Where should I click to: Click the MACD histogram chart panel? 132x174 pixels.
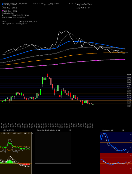(x=16, y=163)
